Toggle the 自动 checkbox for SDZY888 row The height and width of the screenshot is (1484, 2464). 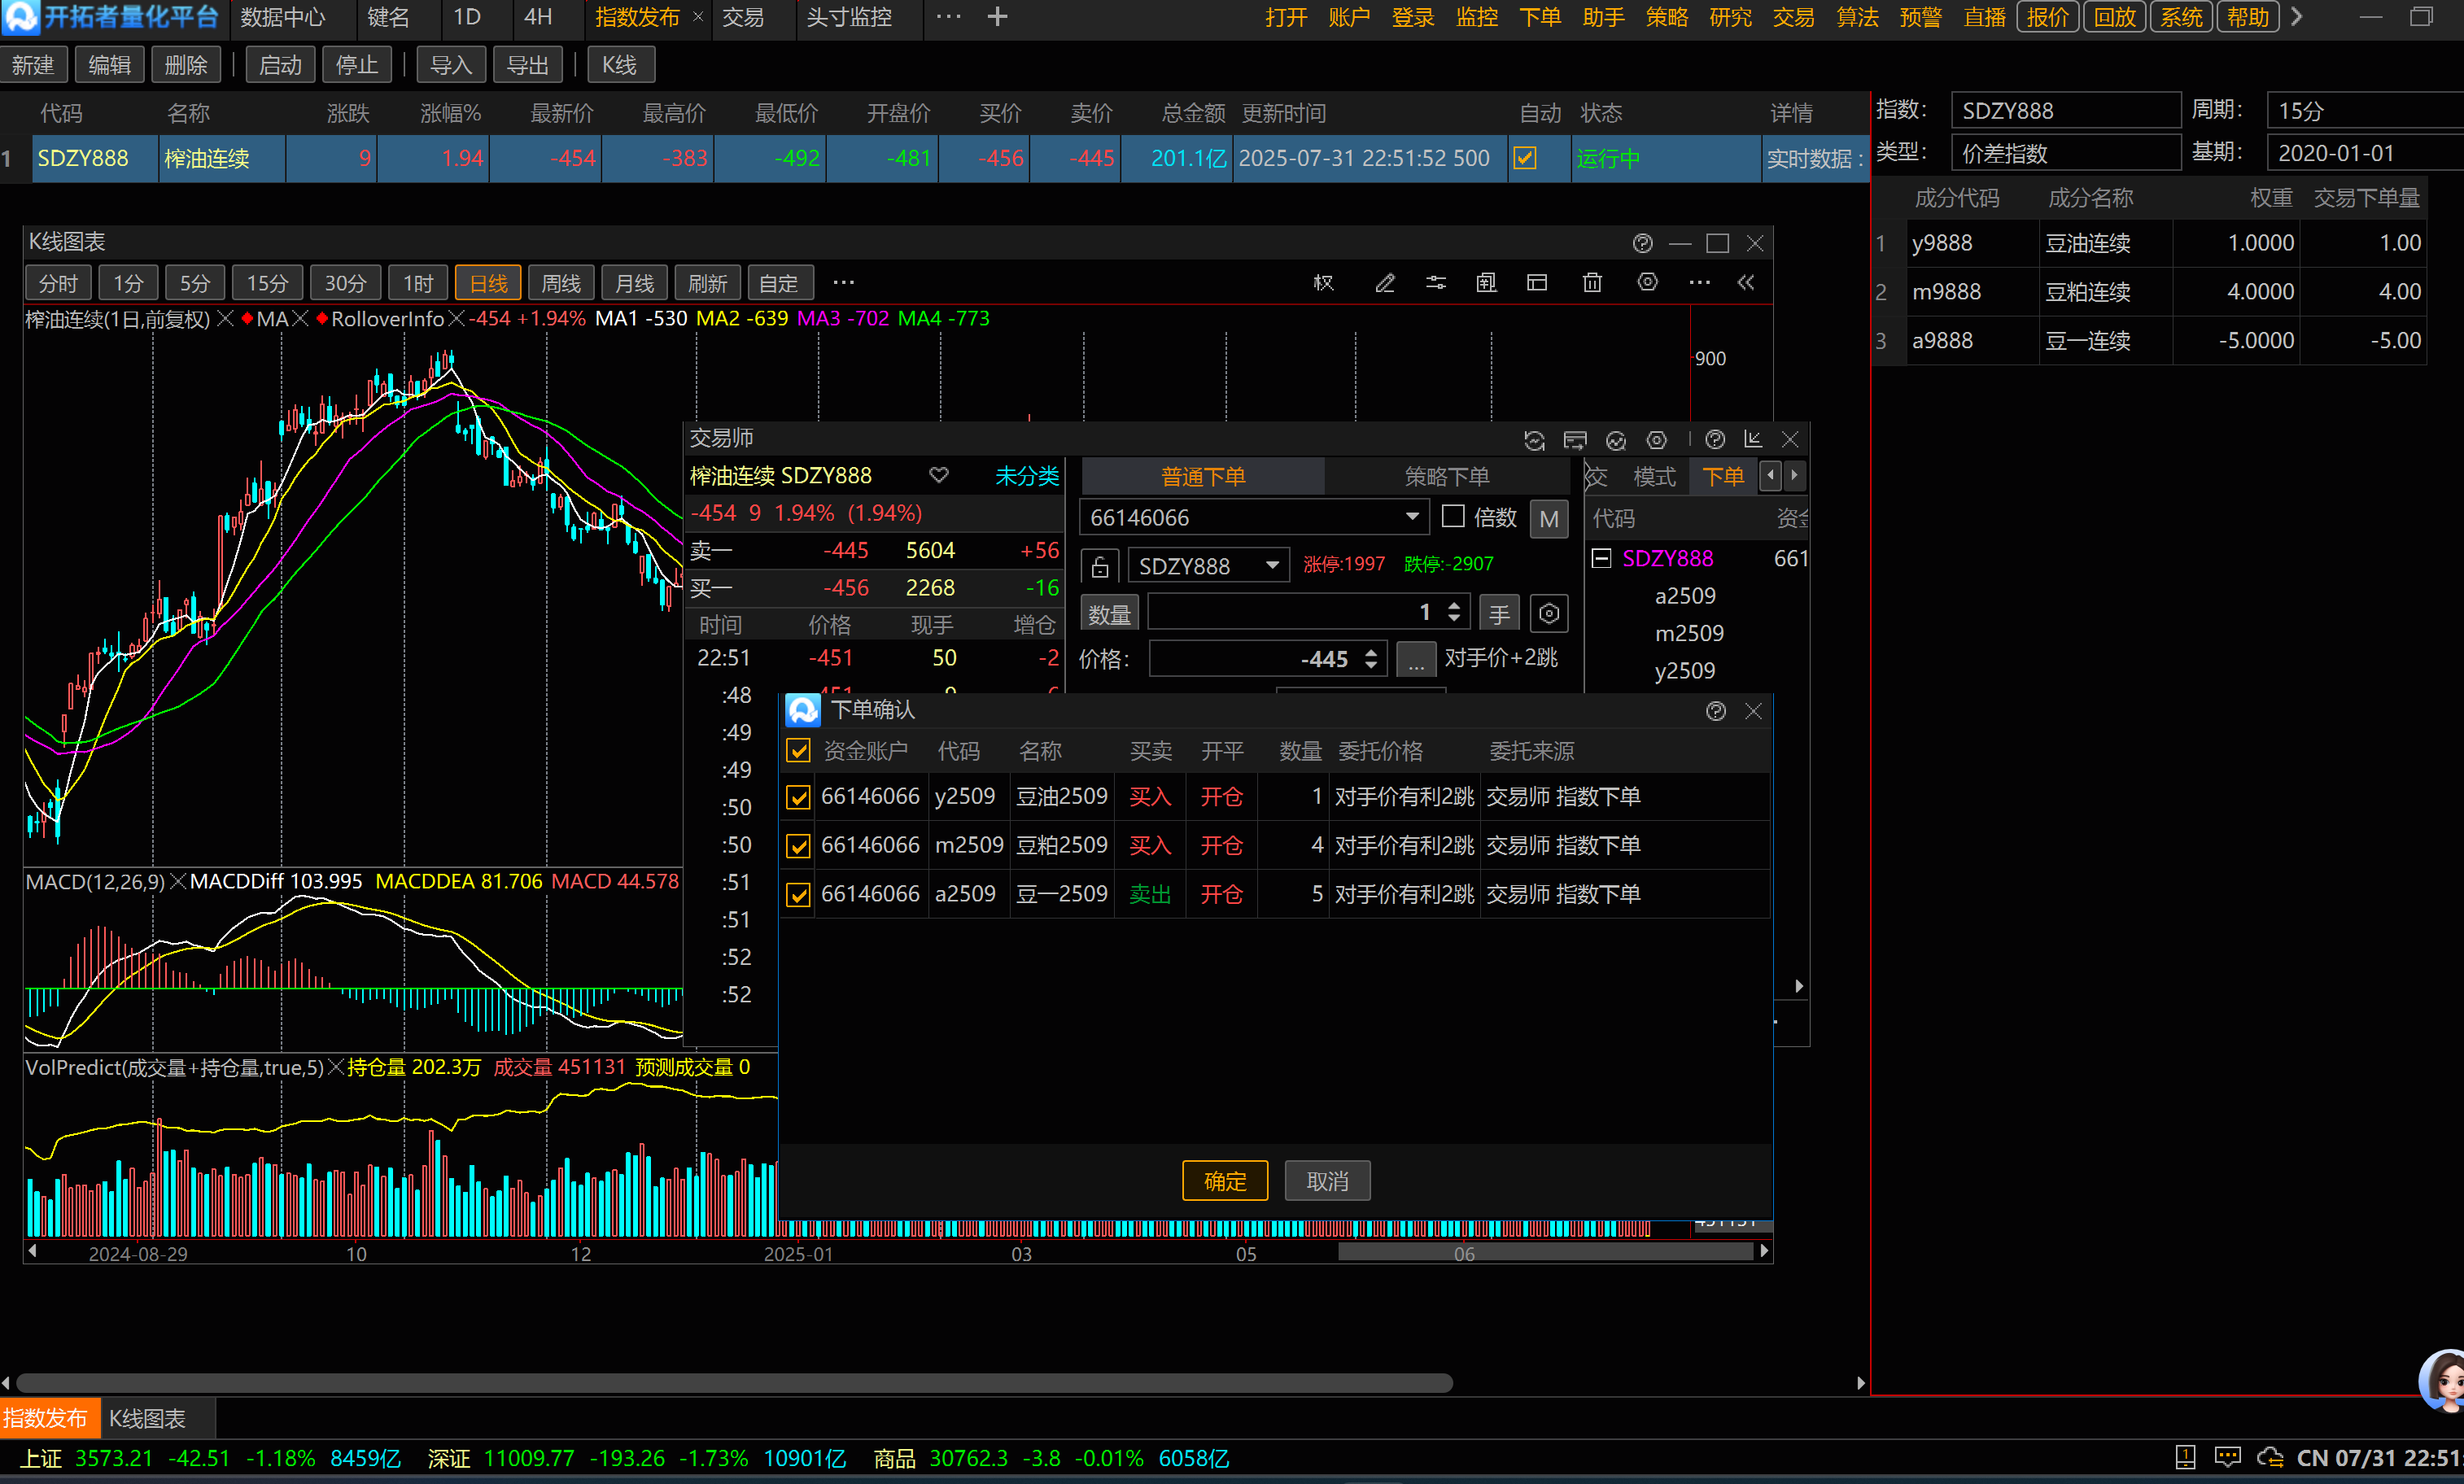1525,158
